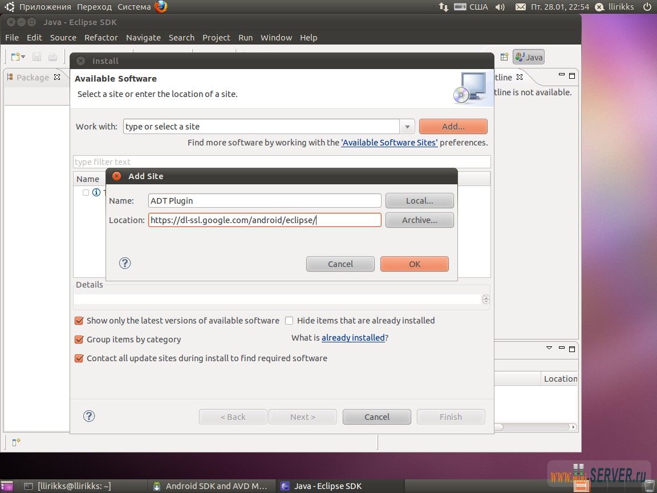Click the network connection indicator
Viewport: 657px width, 493px height.
443,7
